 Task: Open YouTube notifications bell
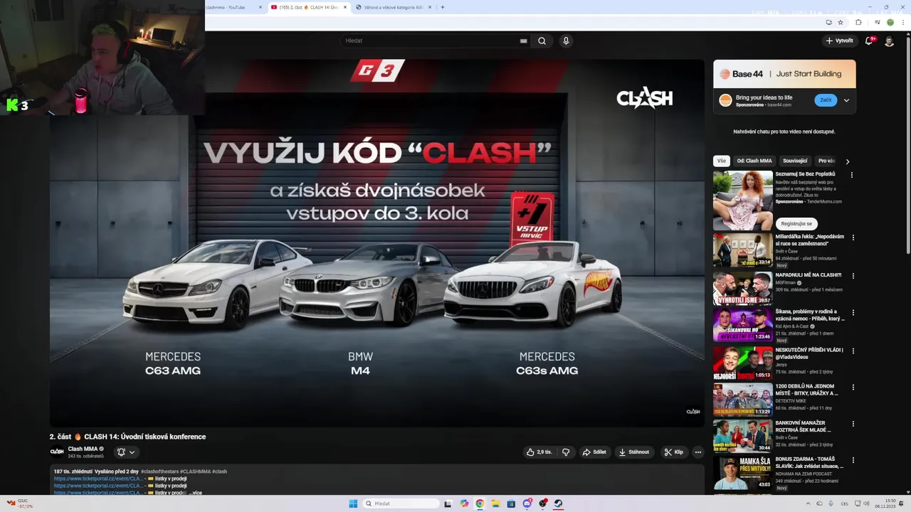(x=869, y=41)
